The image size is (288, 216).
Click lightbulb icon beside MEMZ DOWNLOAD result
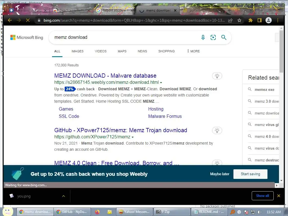(217, 76)
